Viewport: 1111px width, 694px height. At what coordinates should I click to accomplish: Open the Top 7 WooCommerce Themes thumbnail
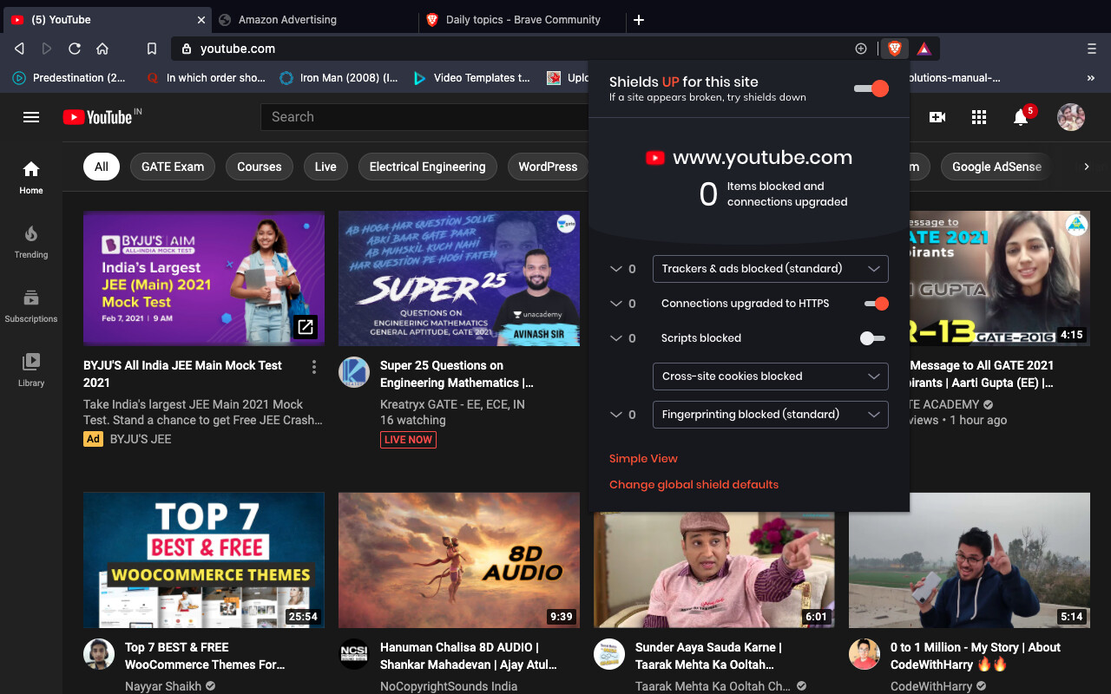pyautogui.click(x=204, y=560)
